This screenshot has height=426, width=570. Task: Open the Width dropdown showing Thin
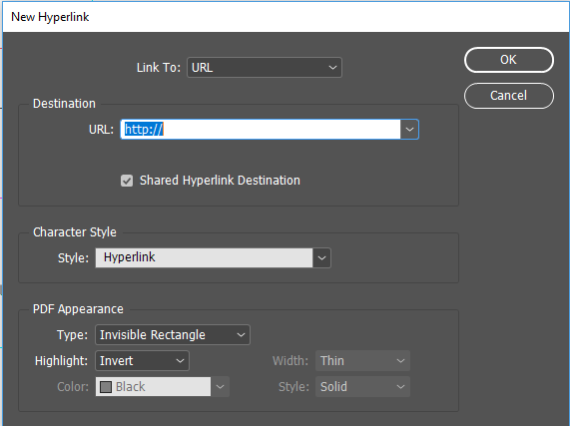(x=362, y=361)
